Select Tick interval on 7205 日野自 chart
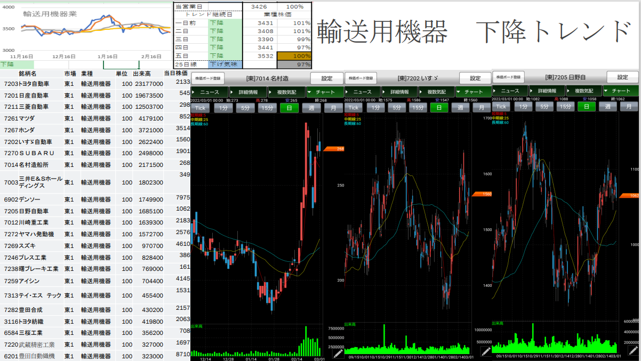This screenshot has height=361, width=641. [x=501, y=107]
